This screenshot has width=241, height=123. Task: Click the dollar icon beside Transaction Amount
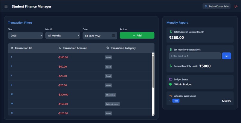click(x=60, y=48)
